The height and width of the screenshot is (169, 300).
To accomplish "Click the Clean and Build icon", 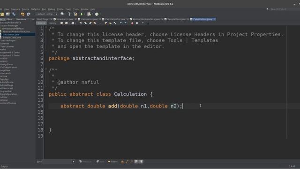I will (75, 14).
